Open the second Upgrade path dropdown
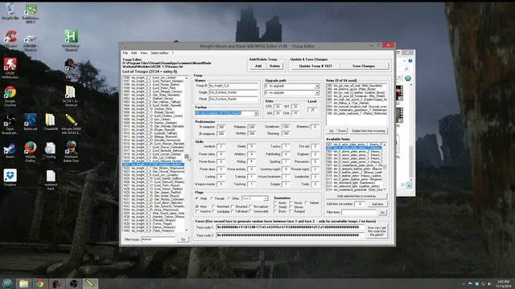515x289 pixels. pos(316,93)
